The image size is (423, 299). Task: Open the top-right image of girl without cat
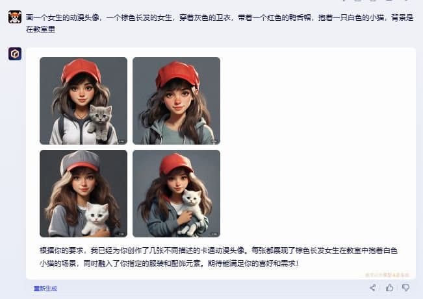[177, 101]
